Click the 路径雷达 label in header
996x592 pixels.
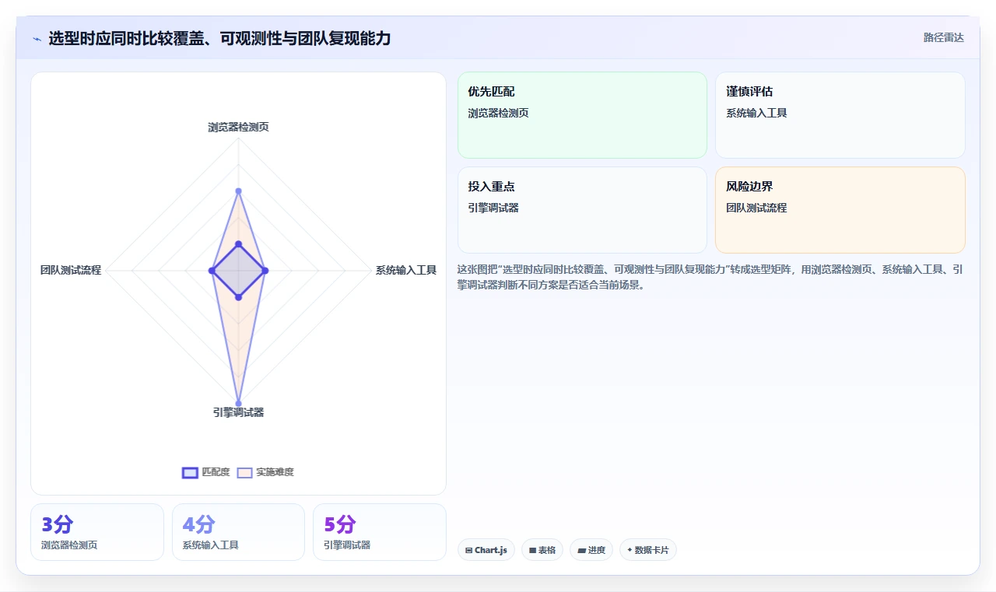[943, 37]
